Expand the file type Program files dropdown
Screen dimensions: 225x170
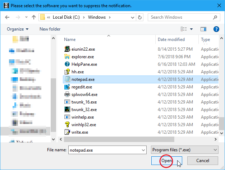coord(215,150)
